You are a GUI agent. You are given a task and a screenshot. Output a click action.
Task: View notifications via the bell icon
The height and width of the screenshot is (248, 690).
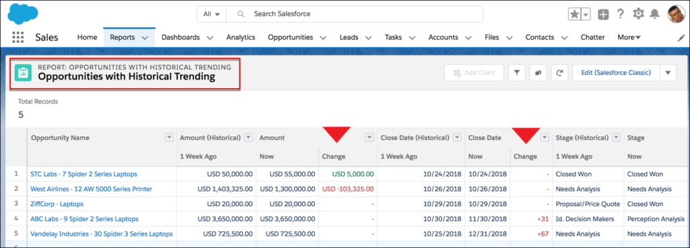[655, 14]
